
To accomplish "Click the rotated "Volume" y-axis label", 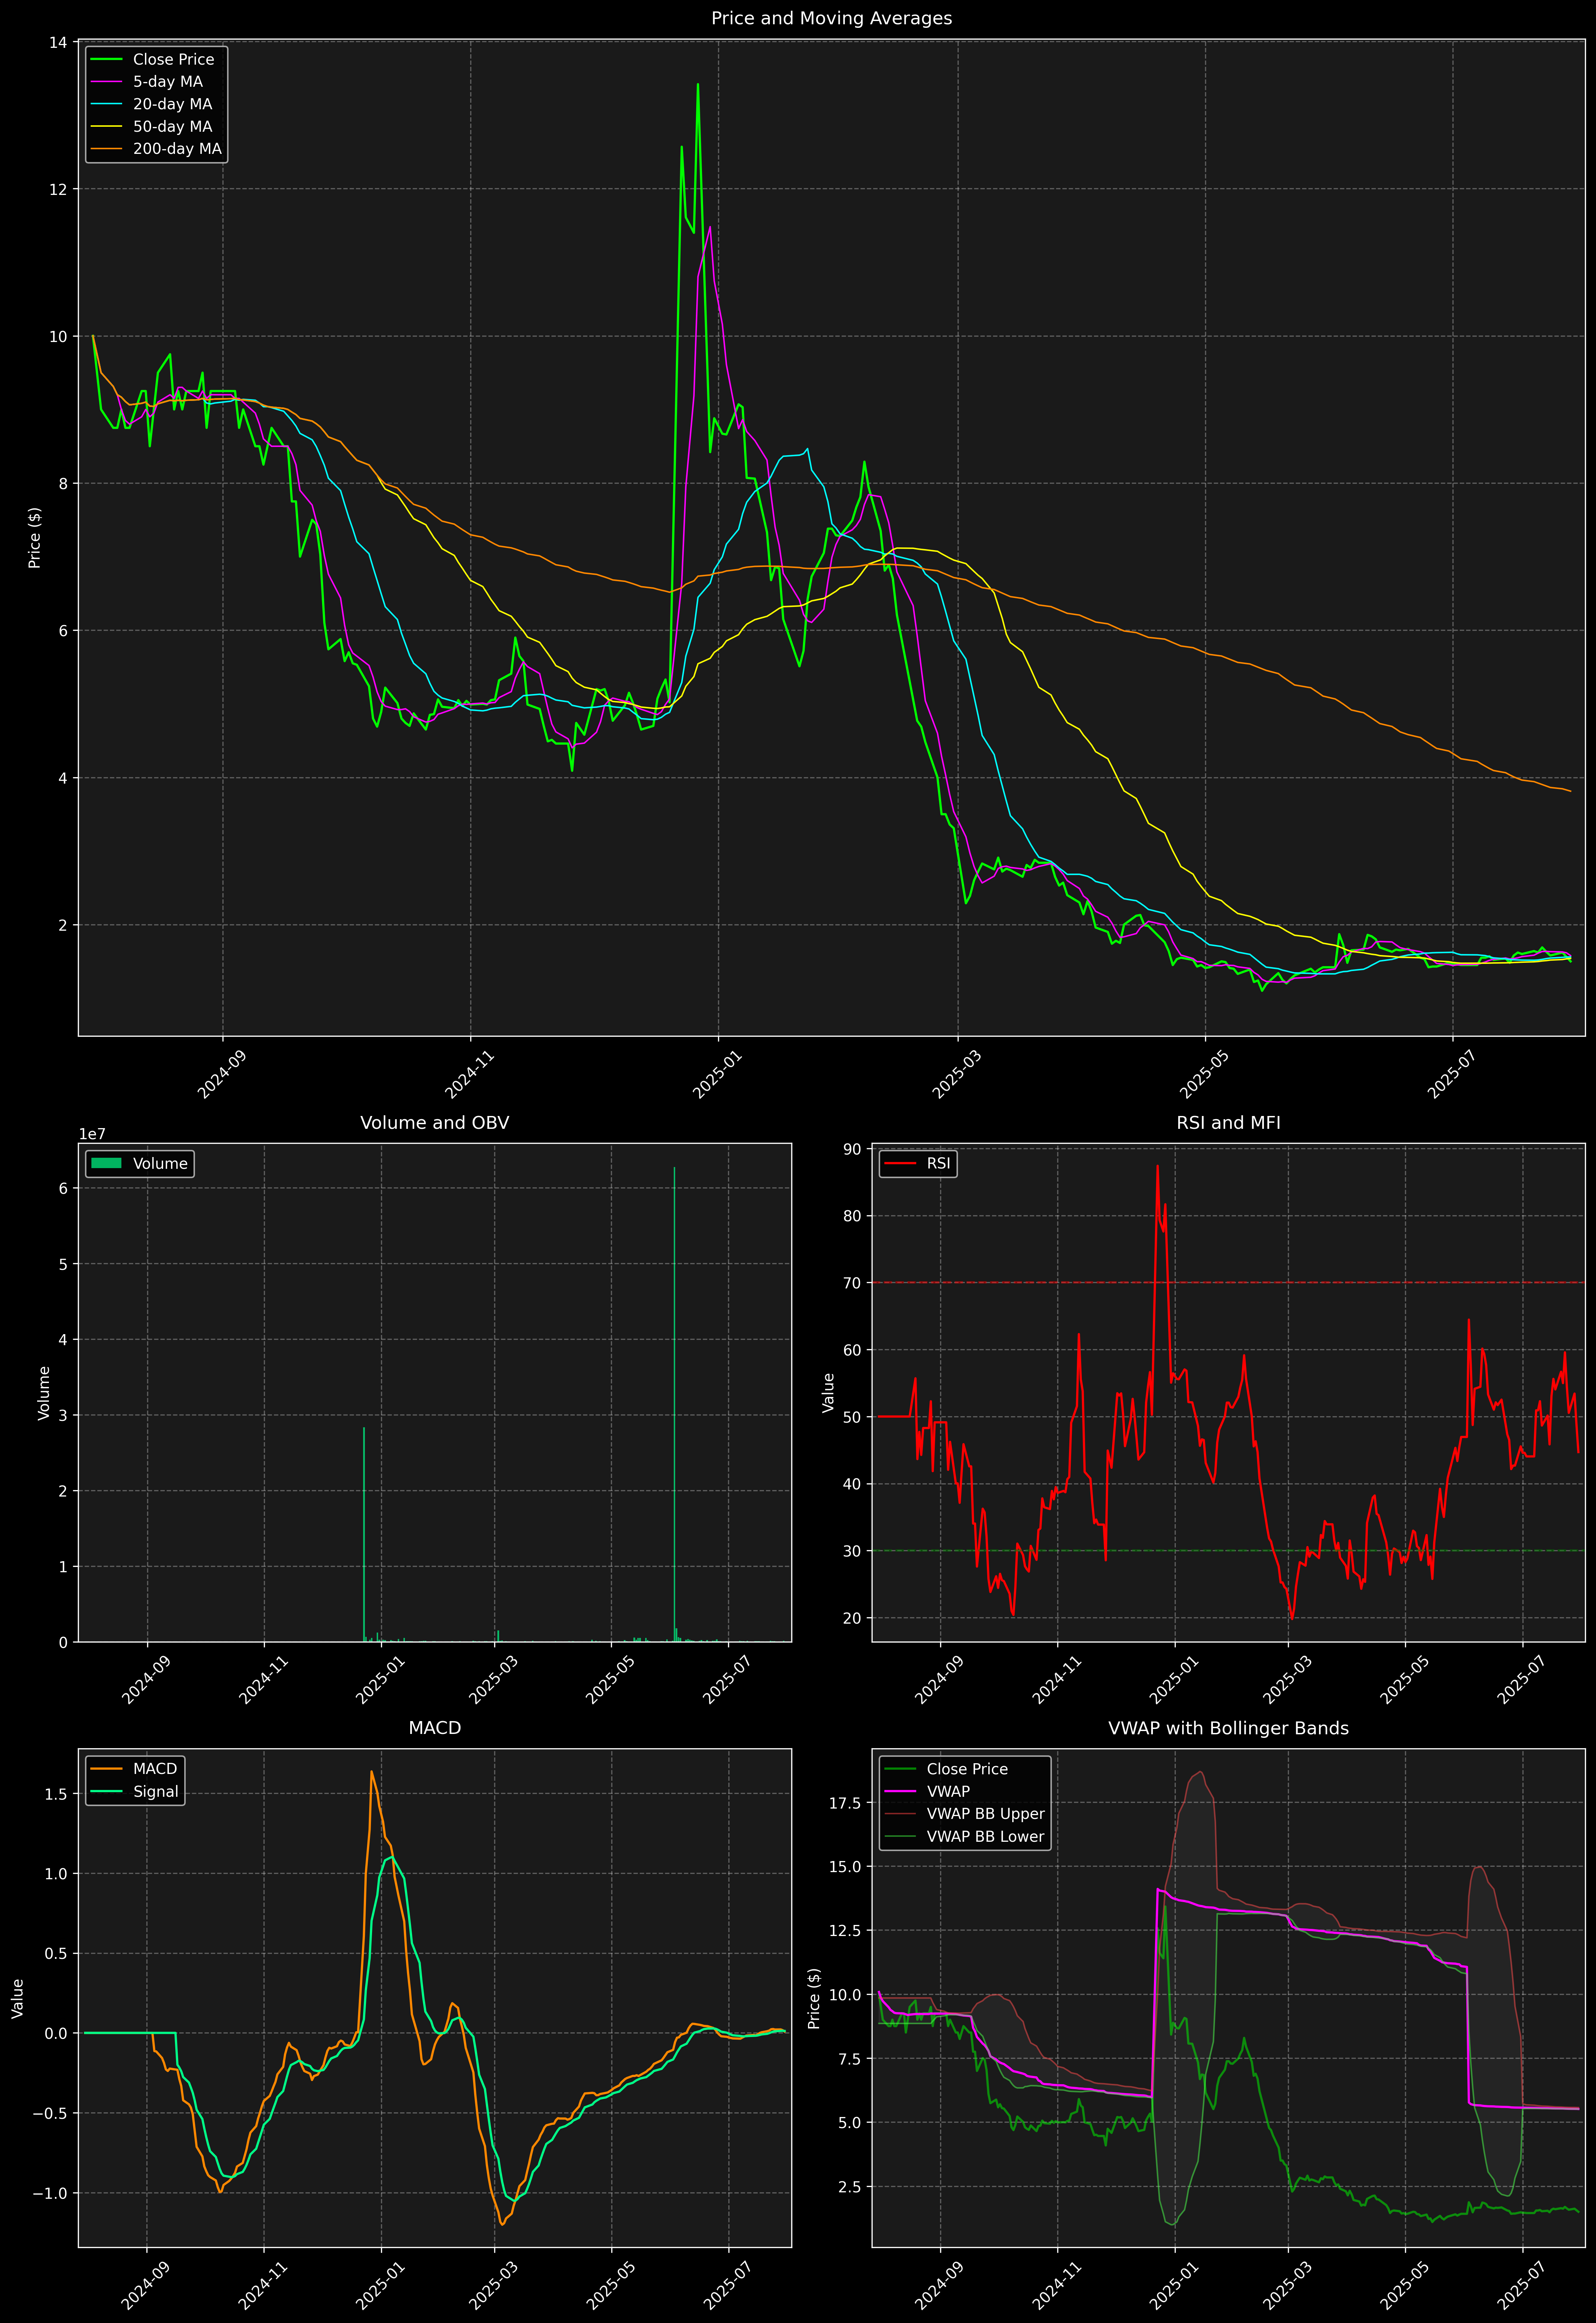I will (x=44, y=1392).
